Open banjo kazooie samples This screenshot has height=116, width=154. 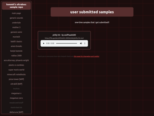16,51
